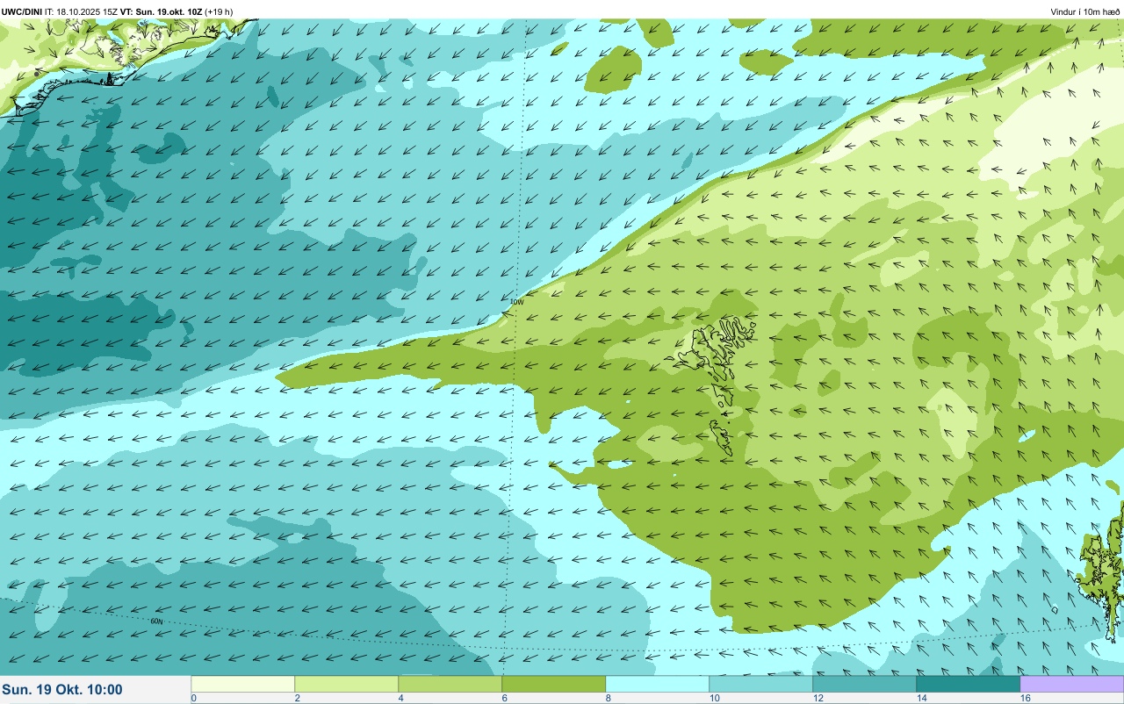Click the 14–16 dark teal legend swatch

click(969, 684)
